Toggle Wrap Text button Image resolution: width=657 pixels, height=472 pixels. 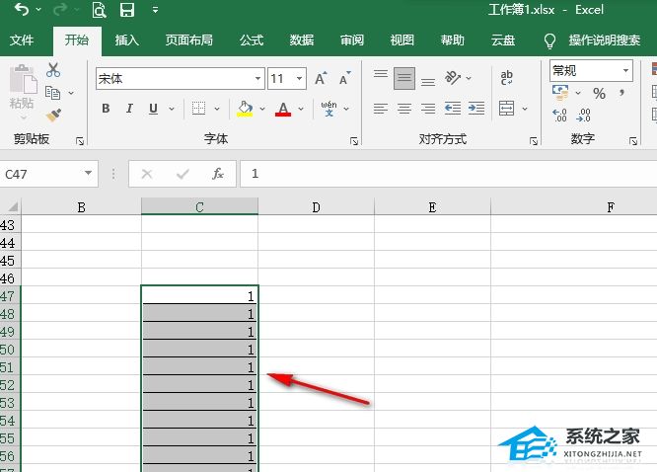507,77
